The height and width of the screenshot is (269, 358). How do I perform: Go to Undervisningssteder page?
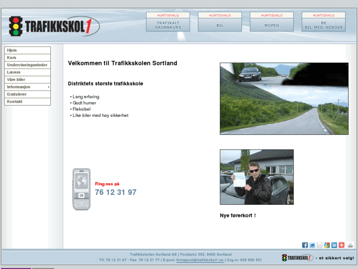[28, 65]
